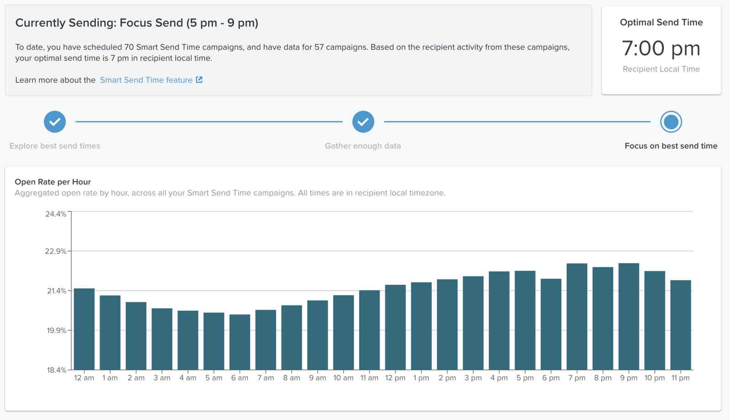Click the Explore best send times step label

pyautogui.click(x=54, y=146)
